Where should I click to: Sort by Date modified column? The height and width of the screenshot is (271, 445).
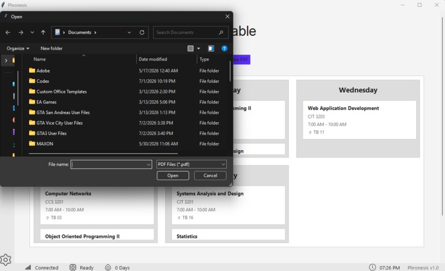(153, 59)
